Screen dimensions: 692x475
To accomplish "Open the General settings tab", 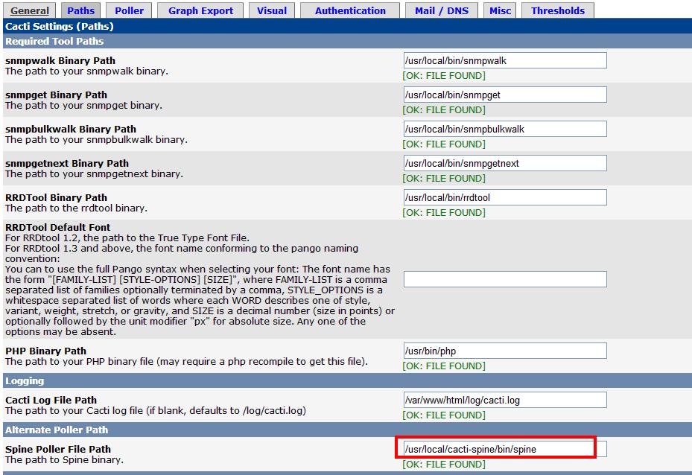I will coord(30,10).
